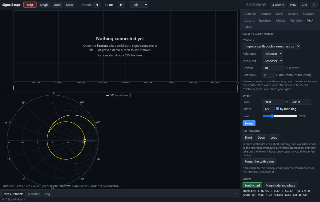Open the Measure type dropdown

[x=271, y=46]
